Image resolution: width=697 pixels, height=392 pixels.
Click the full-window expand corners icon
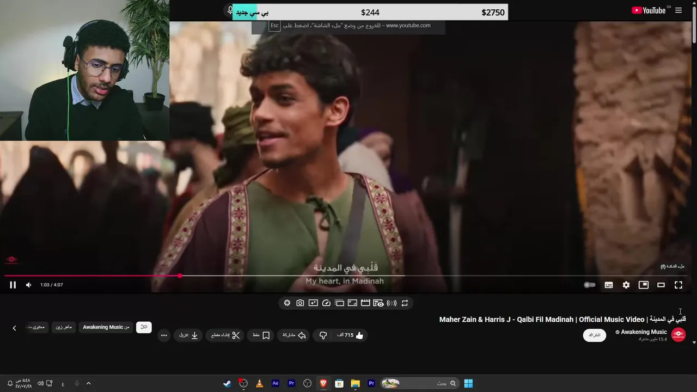tap(352, 303)
